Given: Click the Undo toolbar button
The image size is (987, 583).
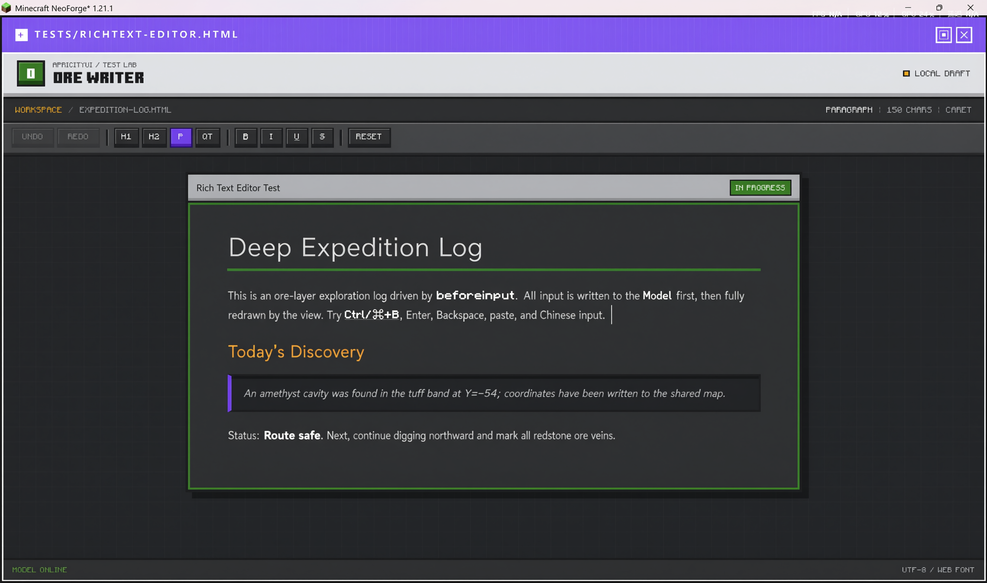Looking at the screenshot, I should tap(32, 137).
